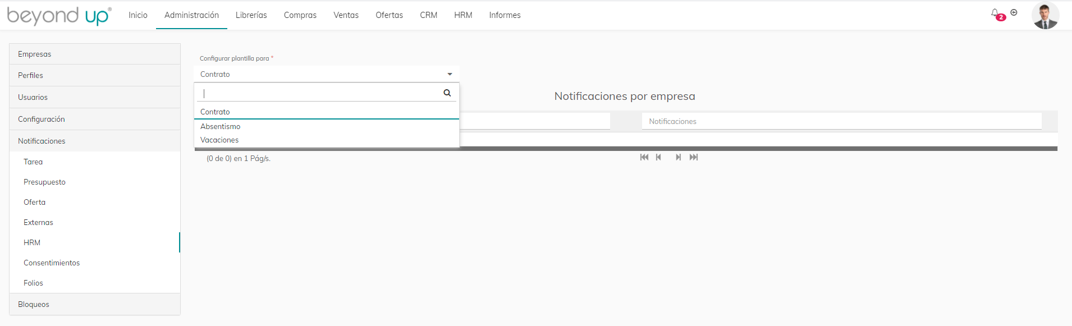Go to previous page of results

tap(658, 157)
